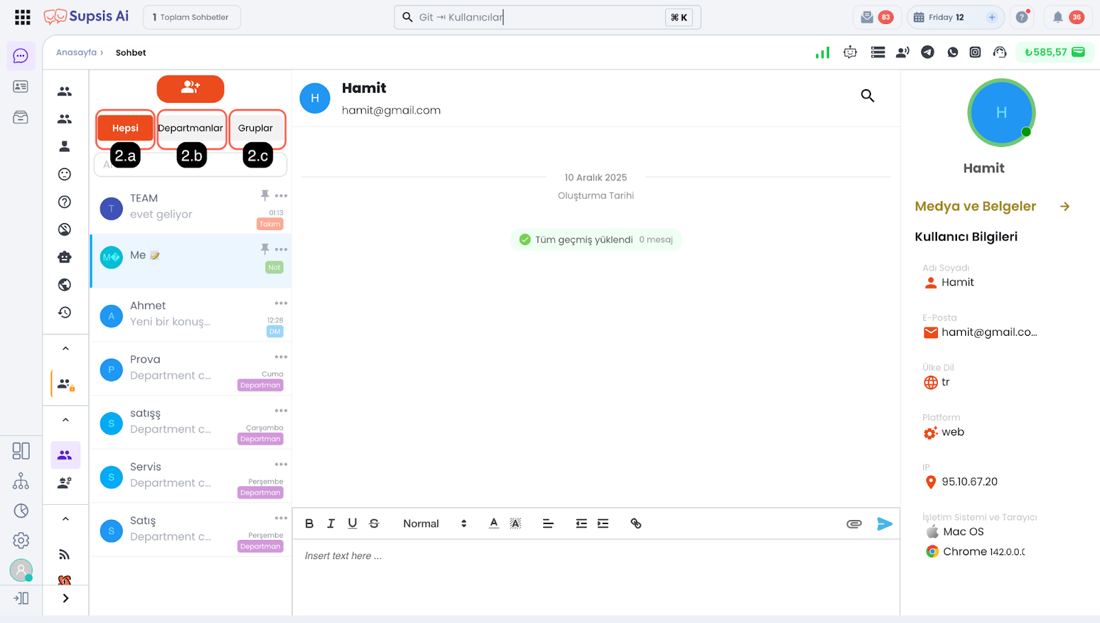
Task: Open the Instagram channel icon
Action: click(x=975, y=52)
